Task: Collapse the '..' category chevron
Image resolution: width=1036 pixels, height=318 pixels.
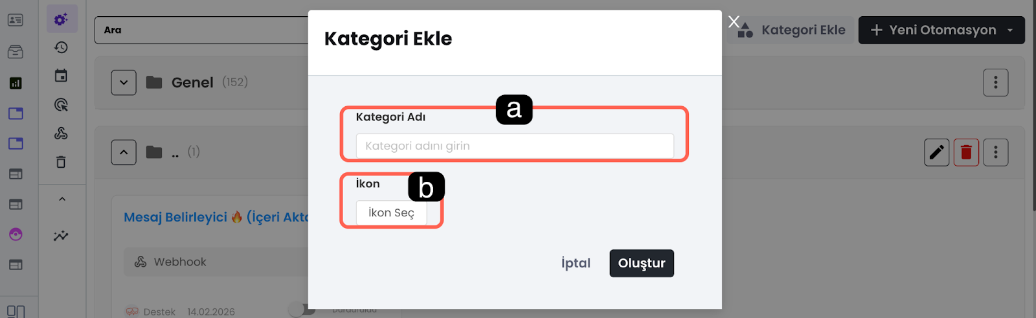Action: (x=124, y=152)
